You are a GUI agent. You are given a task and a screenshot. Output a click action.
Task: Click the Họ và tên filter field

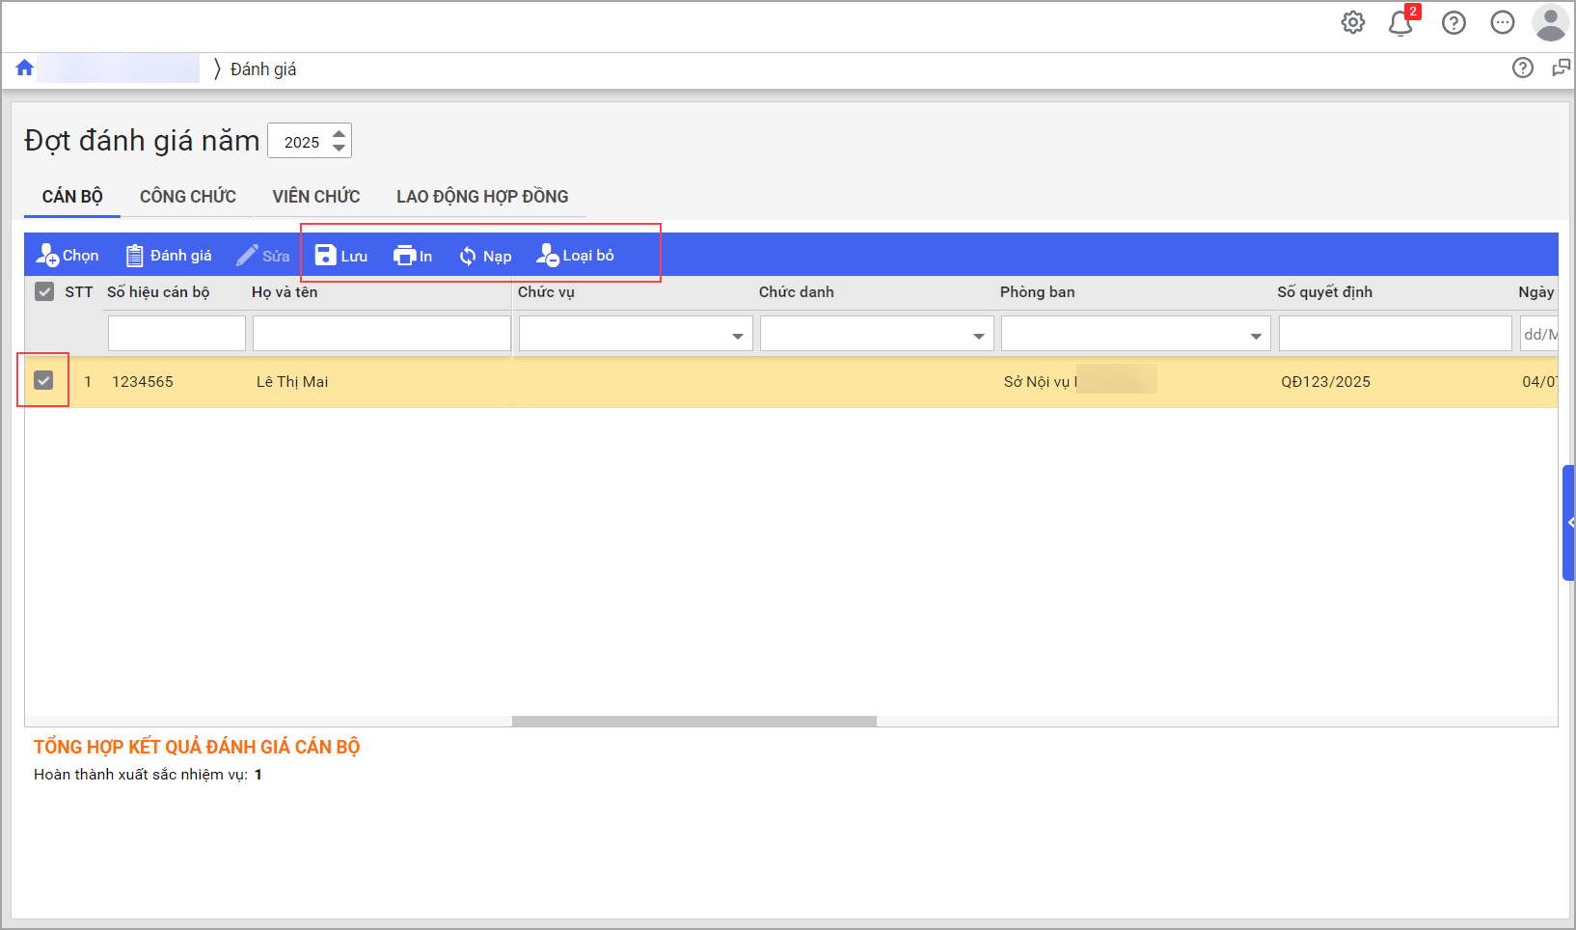381,334
